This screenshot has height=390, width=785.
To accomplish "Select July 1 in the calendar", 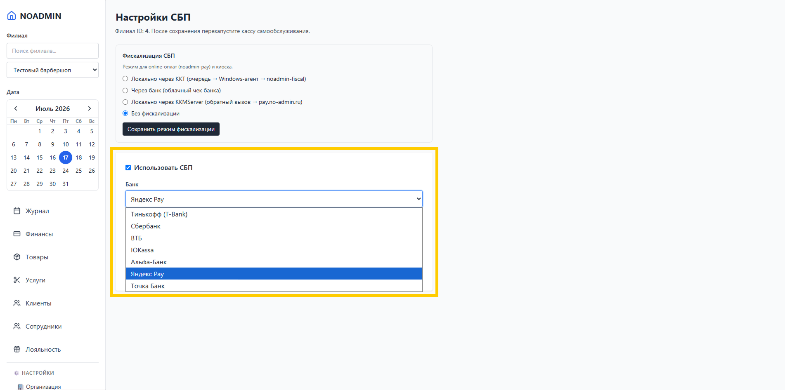I will (40, 131).
